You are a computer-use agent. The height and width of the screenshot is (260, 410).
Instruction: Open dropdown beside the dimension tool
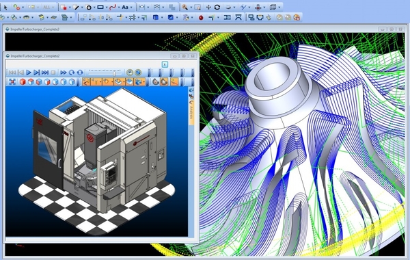click(148, 8)
